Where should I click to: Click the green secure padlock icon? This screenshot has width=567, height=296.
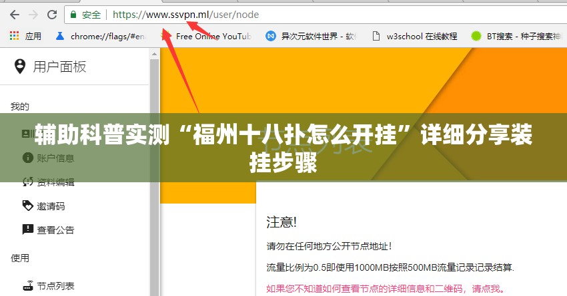point(73,15)
